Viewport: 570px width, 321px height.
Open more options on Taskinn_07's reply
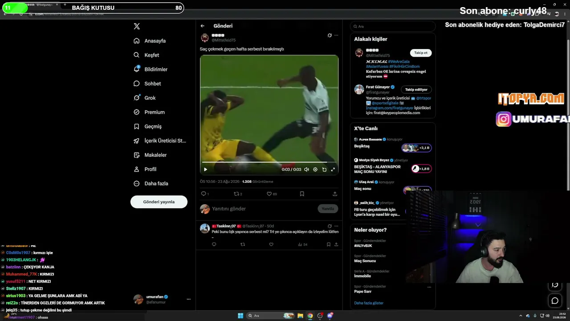336,226
